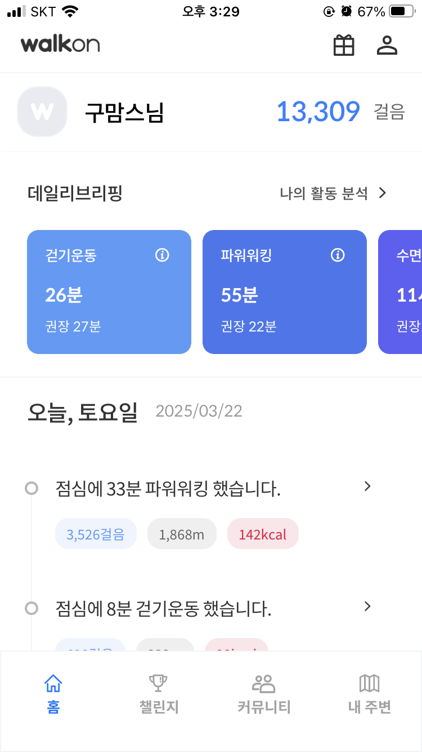Screen dimensions: 422x752
Task: Open the profile person icon
Action: [x=387, y=46]
